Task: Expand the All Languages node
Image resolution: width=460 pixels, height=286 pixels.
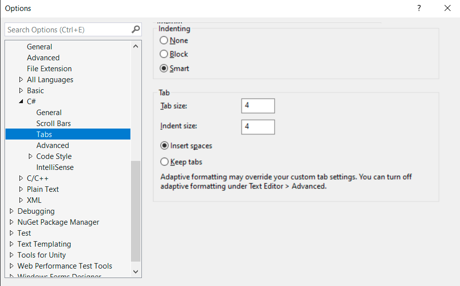Action: coord(21,80)
